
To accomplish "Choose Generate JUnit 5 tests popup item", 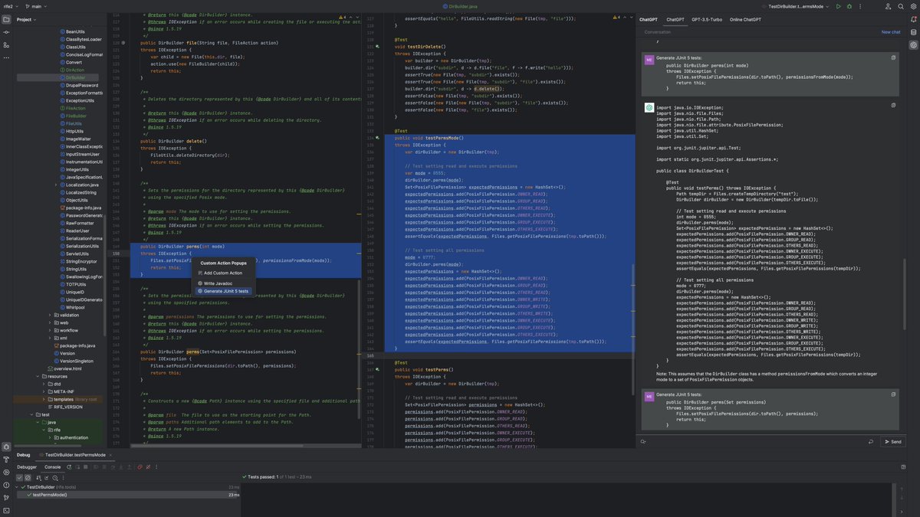I will 223,291.
